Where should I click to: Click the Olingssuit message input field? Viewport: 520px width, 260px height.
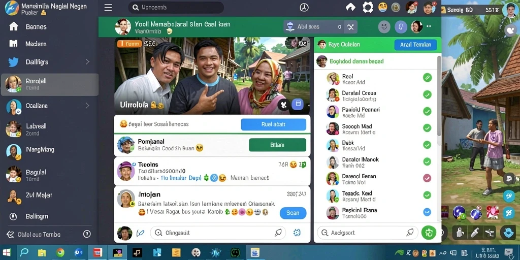pyautogui.click(x=218, y=233)
